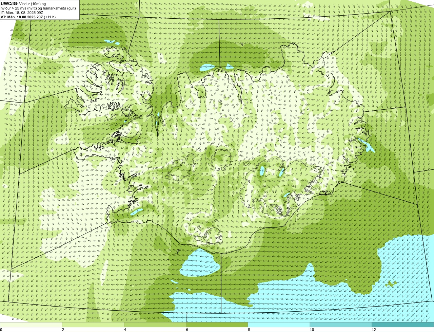The image size is (434, 332).
Task: Click the '6' tick label on the scale
Action: pyautogui.click(x=187, y=330)
